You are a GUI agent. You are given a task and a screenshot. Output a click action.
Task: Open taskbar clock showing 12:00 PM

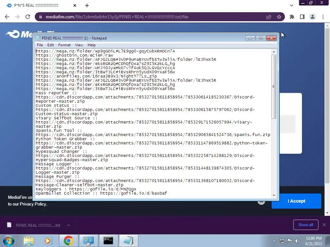[314, 241]
